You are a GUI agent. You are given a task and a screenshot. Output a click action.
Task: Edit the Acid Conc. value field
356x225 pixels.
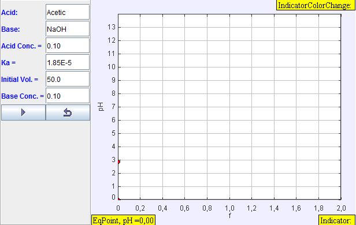point(68,46)
